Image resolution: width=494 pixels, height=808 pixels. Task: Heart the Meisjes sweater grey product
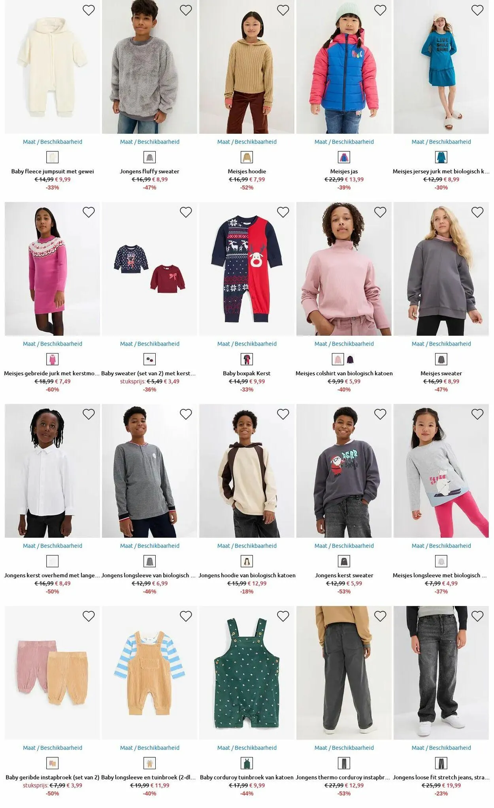[x=477, y=212]
